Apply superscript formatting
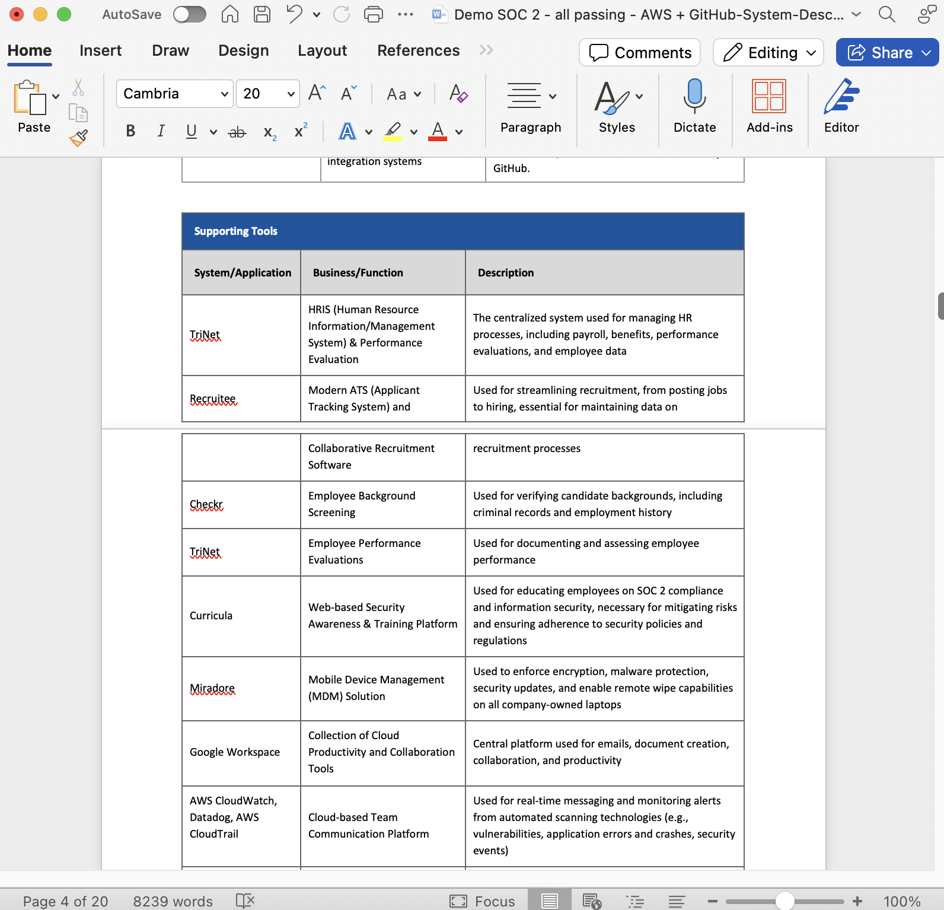The image size is (944, 910). 301,131
